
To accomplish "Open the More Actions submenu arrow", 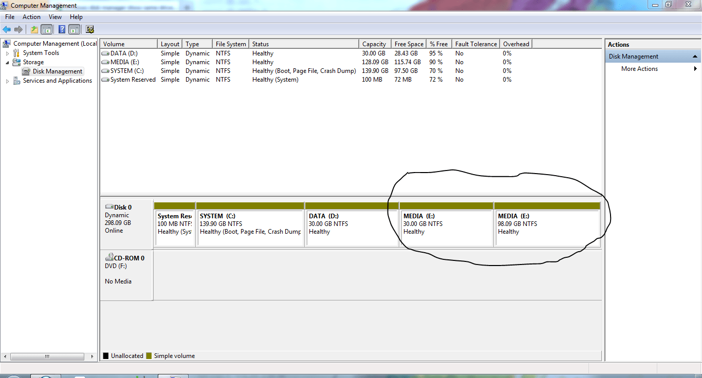I will tap(695, 68).
